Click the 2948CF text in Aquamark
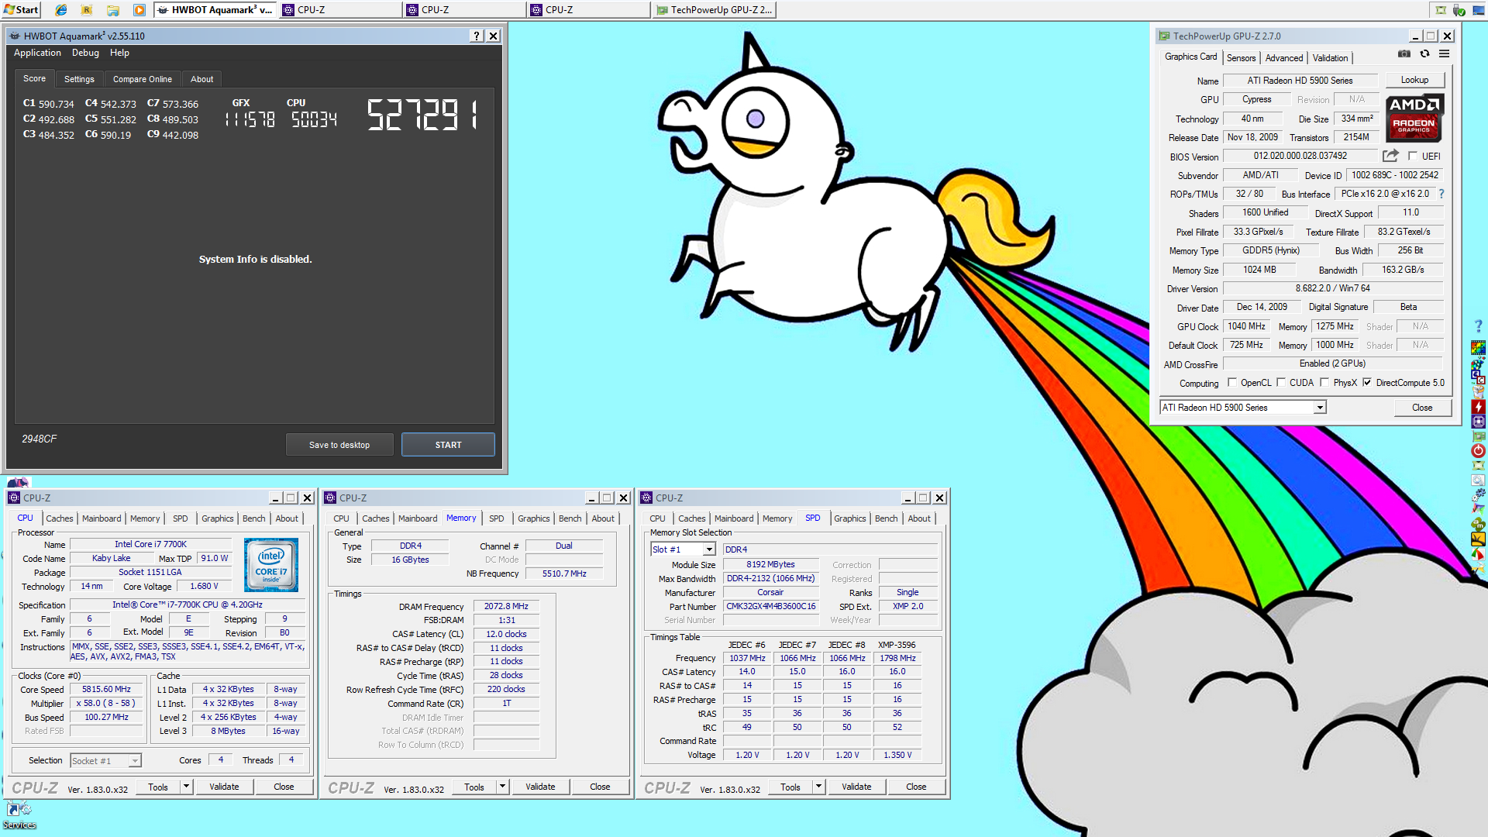Screen dimensions: 1488x837 (39, 439)
